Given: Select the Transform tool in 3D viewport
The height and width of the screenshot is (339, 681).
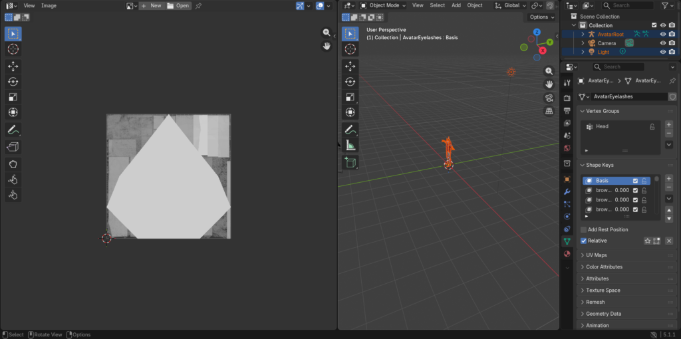Looking at the screenshot, I should click(x=350, y=112).
